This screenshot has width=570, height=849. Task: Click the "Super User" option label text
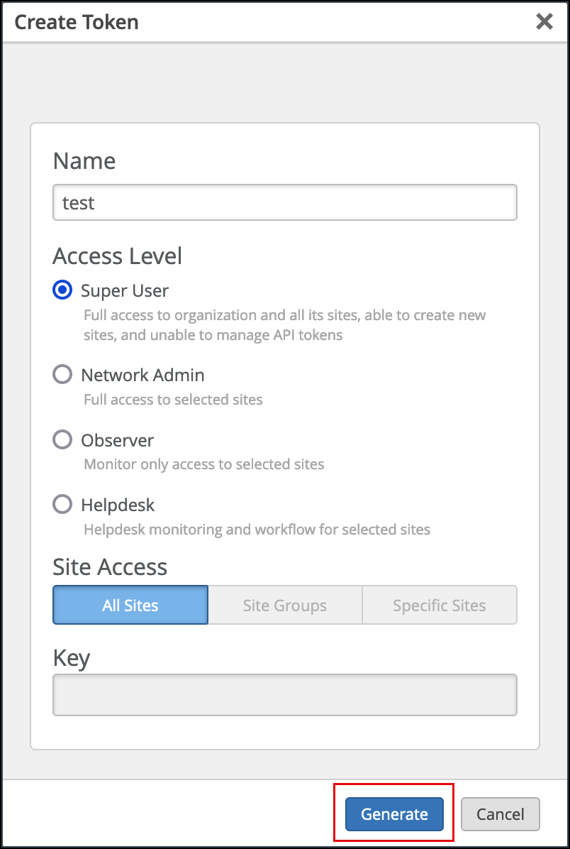click(125, 290)
